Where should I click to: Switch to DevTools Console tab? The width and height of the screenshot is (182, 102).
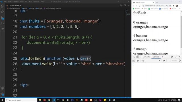(156, 57)
